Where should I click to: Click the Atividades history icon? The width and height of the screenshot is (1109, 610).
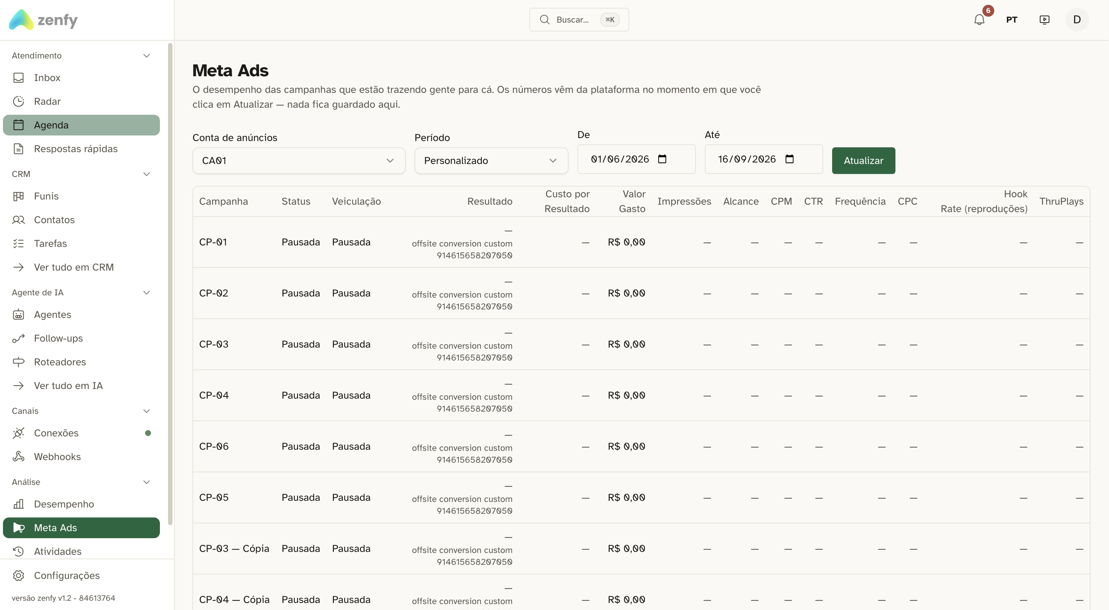pos(19,552)
